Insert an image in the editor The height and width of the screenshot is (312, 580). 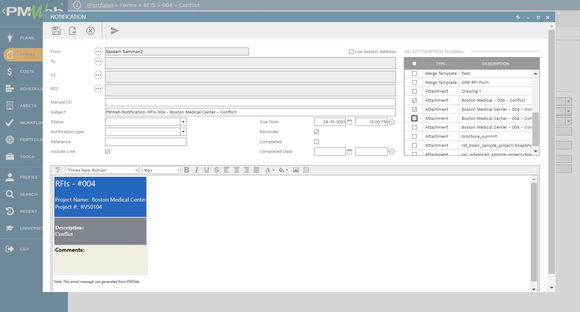coord(296,170)
